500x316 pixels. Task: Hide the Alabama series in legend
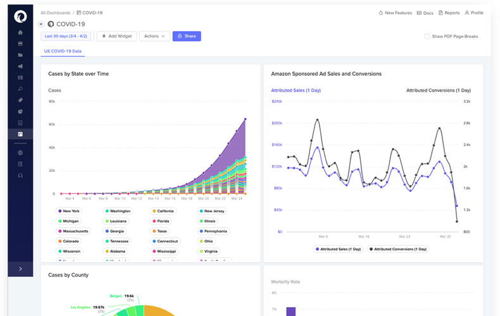115,252
